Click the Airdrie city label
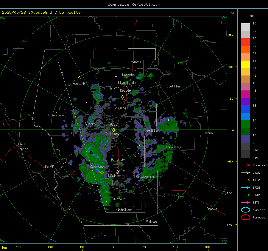Image resolution: width=268 pixels, height=251 pixels. 117,159
